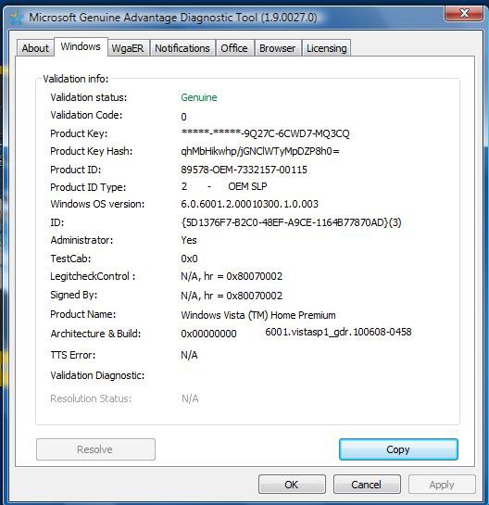Click the disabled Resolve button
Viewport: 489px width, 505px height.
pos(95,449)
